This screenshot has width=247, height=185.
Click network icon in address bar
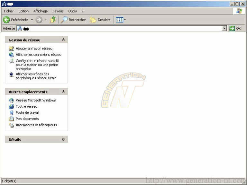coord(20,29)
